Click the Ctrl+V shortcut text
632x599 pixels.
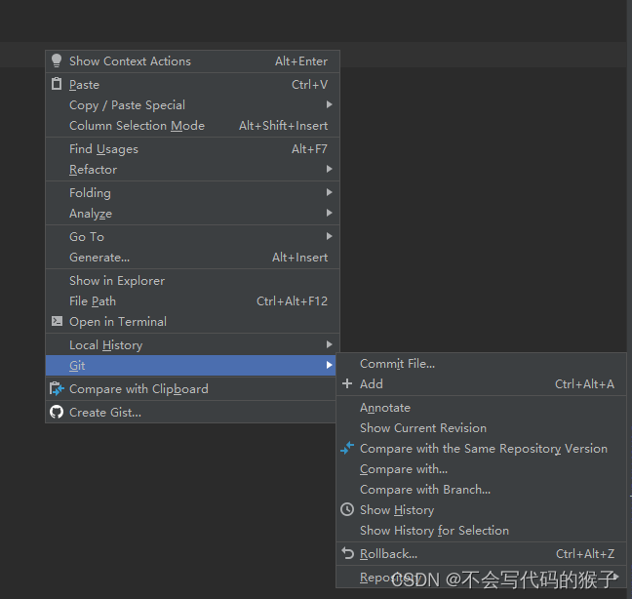[x=309, y=85]
